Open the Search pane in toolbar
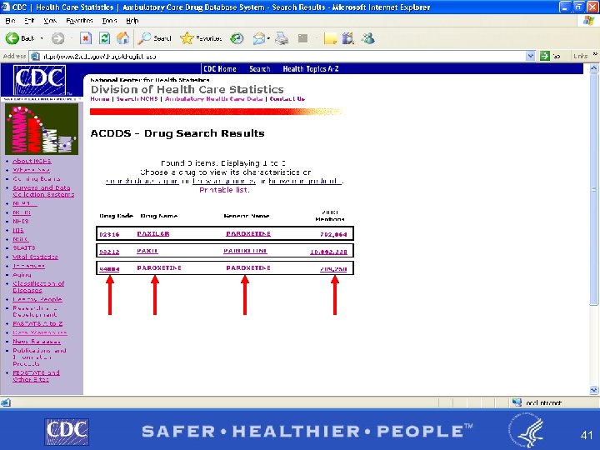600x450 pixels. point(155,38)
